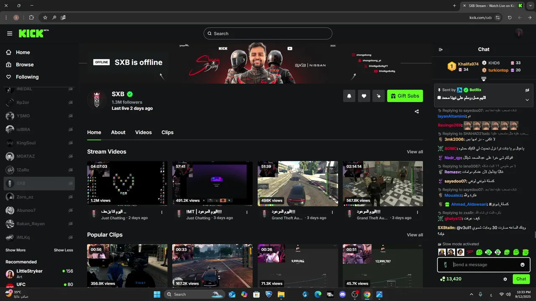The image size is (536, 301).
Task: Click the Gift Subs button
Action: 405,96
